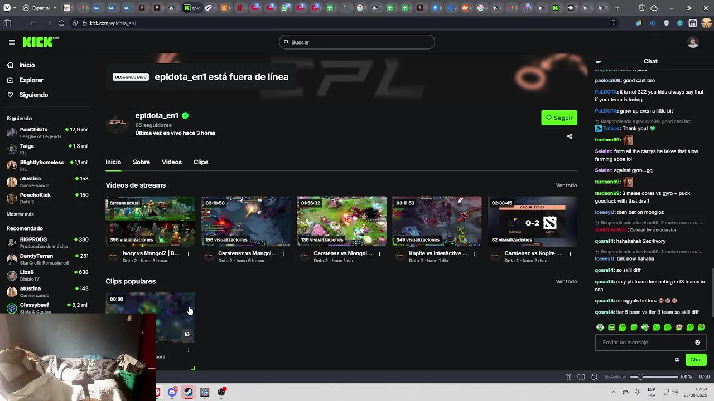This screenshot has height=401, width=714.
Task: Open PauChikita channel in following list
Action: click(49, 133)
